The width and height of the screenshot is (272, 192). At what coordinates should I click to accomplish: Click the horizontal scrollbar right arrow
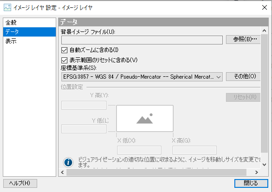pos(256,172)
